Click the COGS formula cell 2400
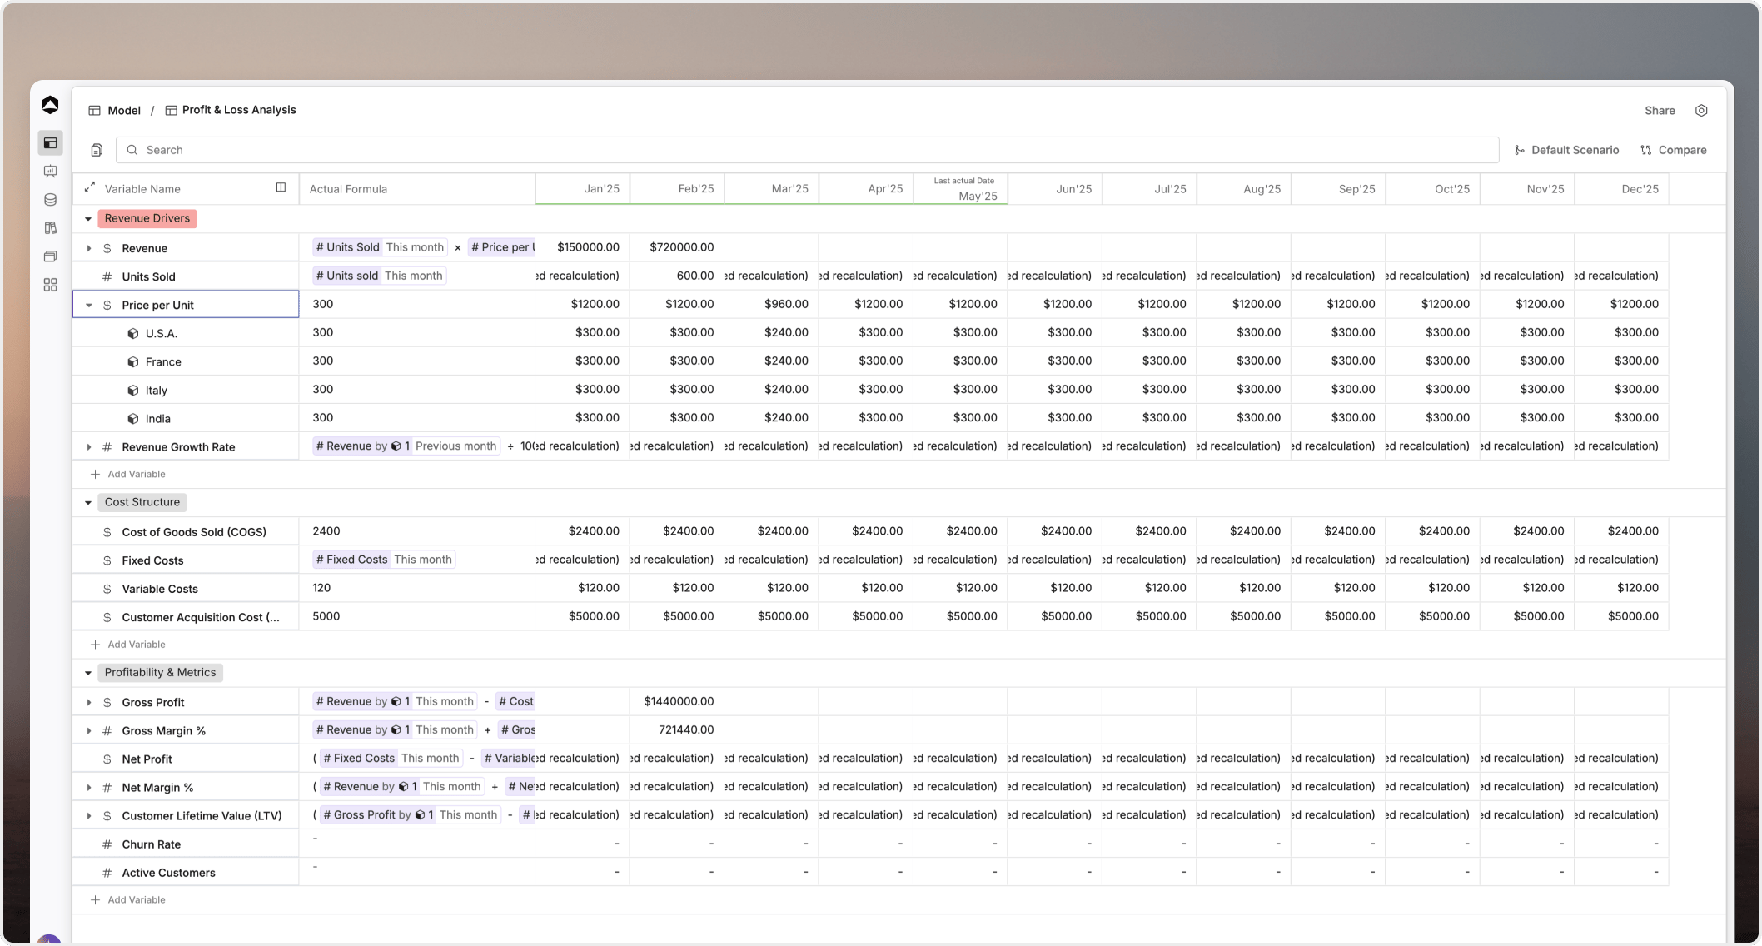 [417, 531]
